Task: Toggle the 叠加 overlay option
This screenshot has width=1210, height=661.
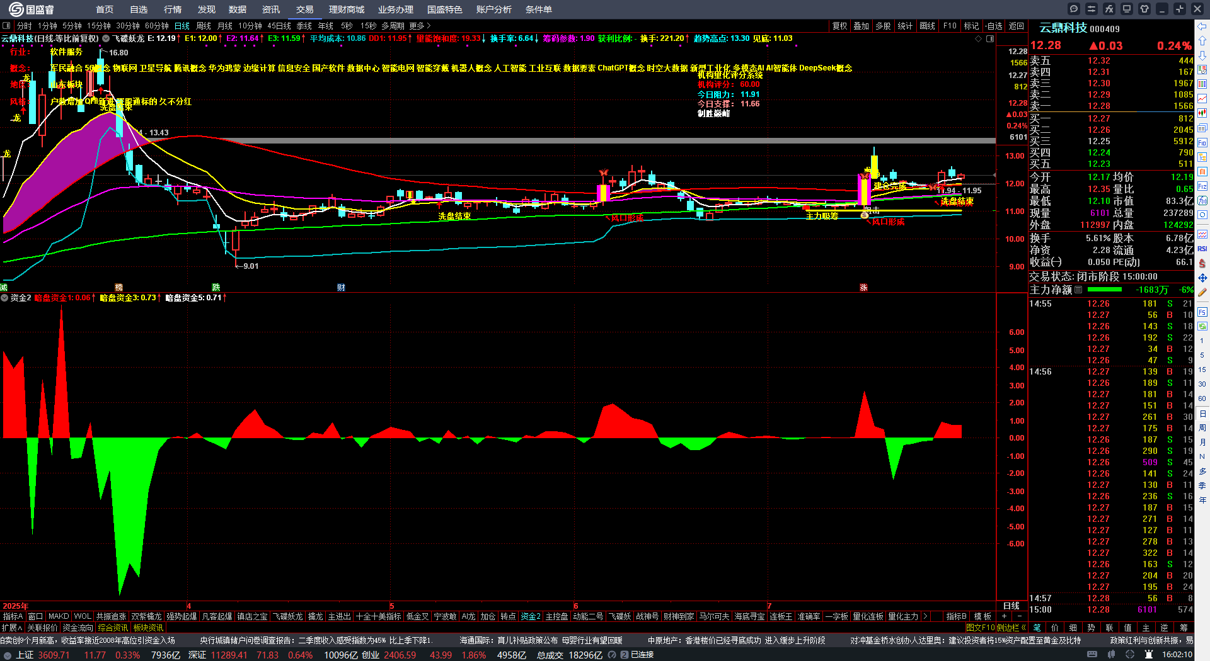Action: tap(861, 26)
